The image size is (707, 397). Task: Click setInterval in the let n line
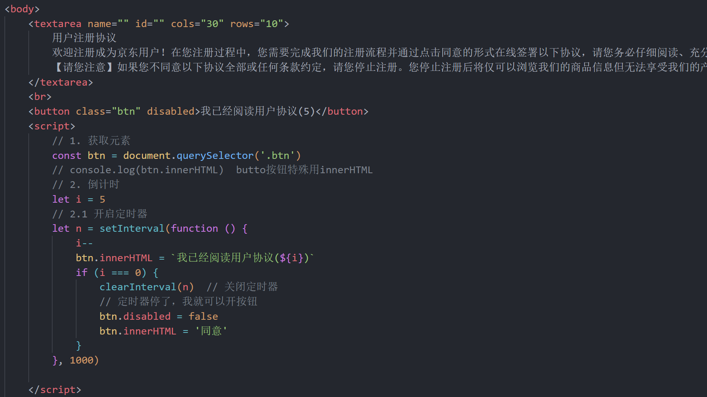point(132,229)
